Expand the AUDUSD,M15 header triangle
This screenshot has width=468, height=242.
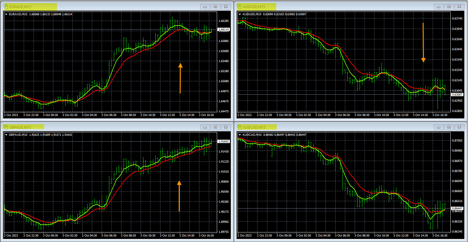240,14
